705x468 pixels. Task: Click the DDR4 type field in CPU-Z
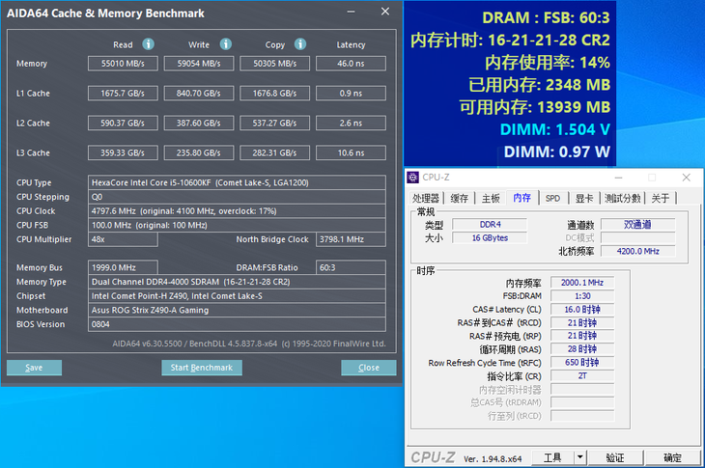[490, 224]
